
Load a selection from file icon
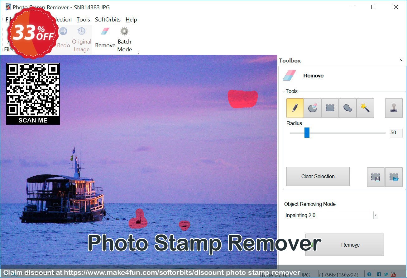(x=394, y=177)
